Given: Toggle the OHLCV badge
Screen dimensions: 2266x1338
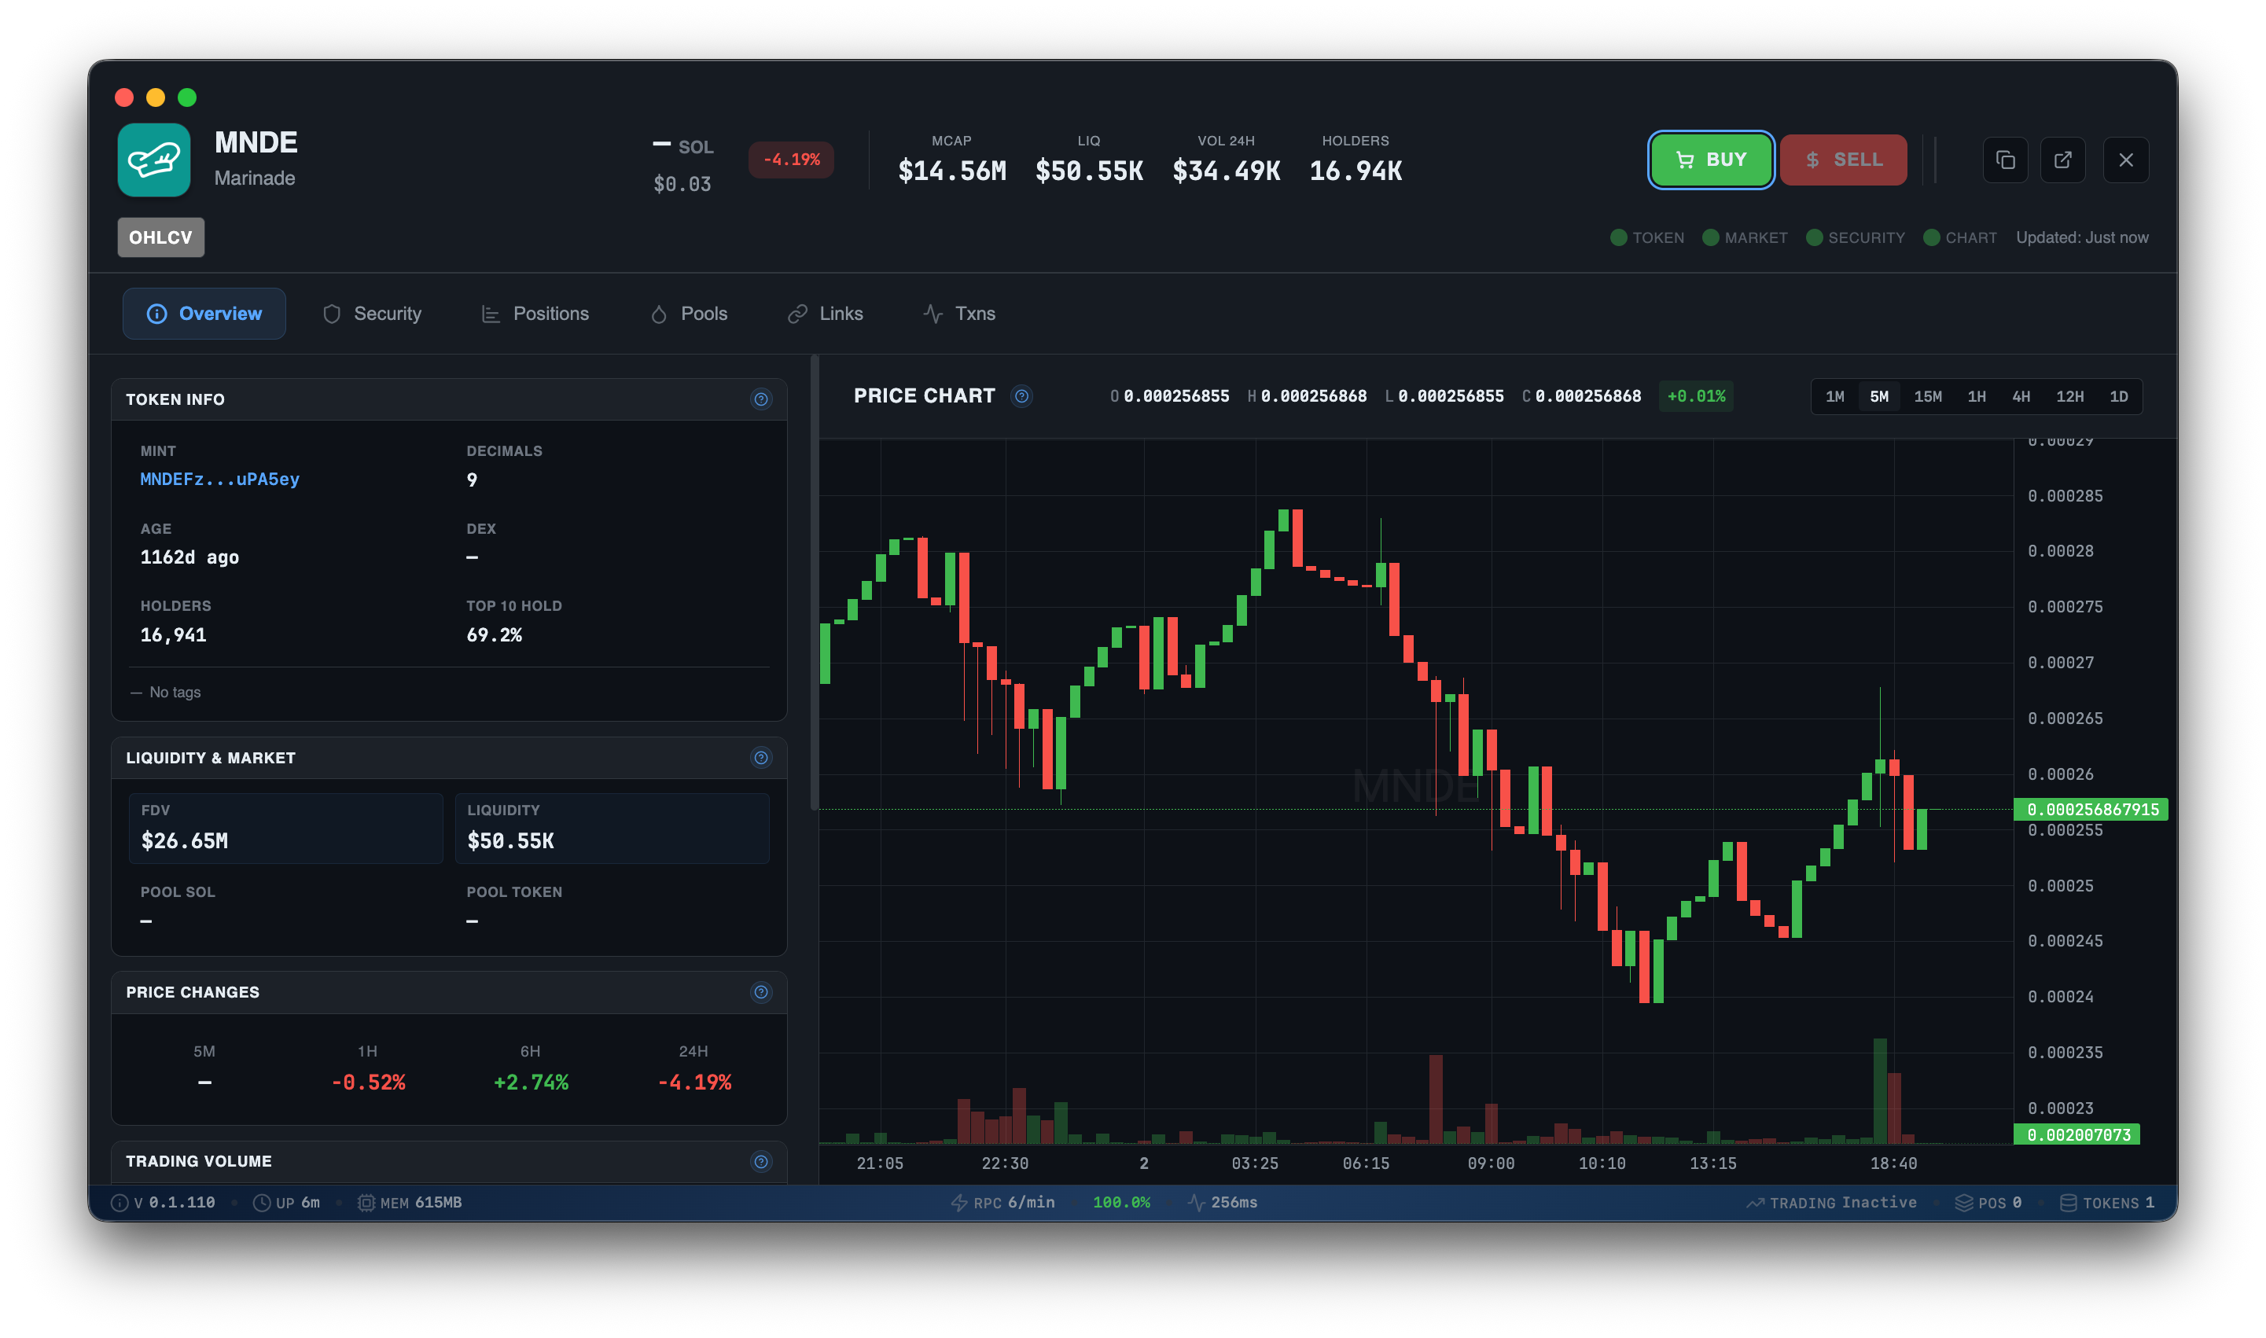Looking at the screenshot, I should click(160, 237).
